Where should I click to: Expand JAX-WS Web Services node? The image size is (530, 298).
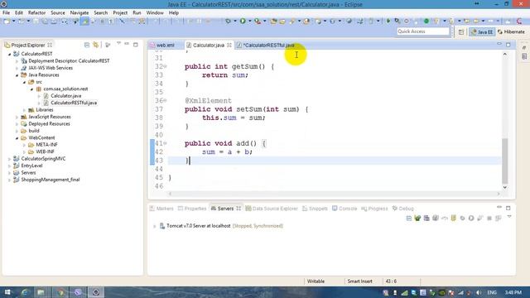pyautogui.click(x=17, y=68)
